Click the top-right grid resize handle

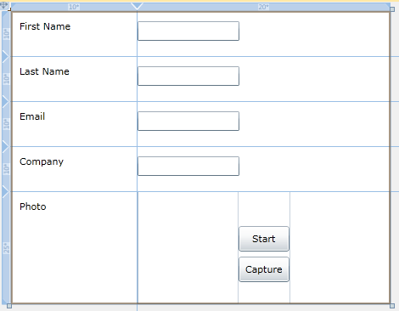392,9
